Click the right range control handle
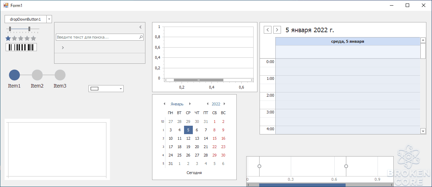The width and height of the screenshot is (432, 187). pos(346,166)
